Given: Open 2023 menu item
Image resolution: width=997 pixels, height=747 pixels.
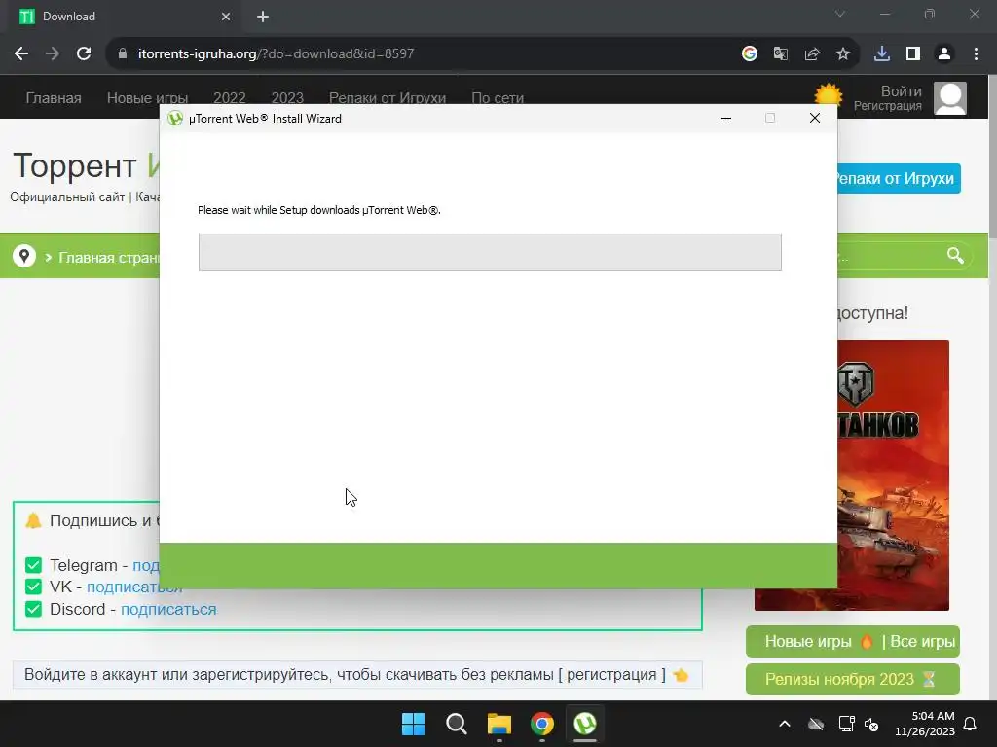Looking at the screenshot, I should point(287,98).
